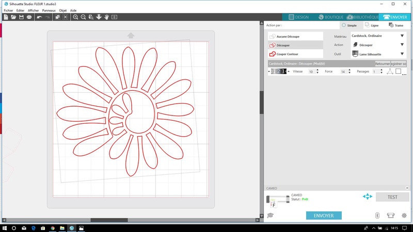This screenshot has height=232, width=413.
Task: Print with the printer toolbar icon
Action: (29, 17)
